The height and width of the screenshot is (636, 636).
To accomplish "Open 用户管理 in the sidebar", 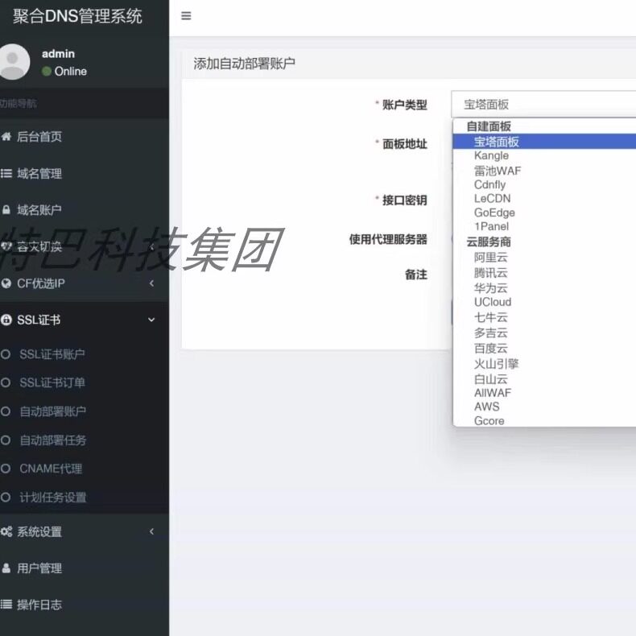I will 39,568.
